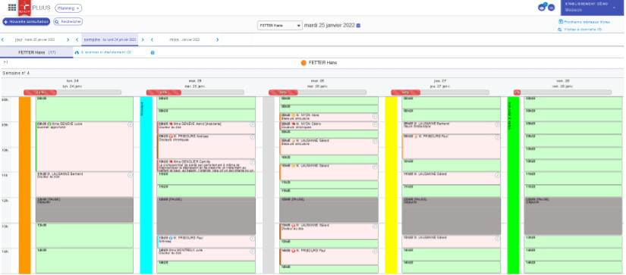Open the calendar date picker icon
This screenshot has width=626, height=275.
coord(358,26)
